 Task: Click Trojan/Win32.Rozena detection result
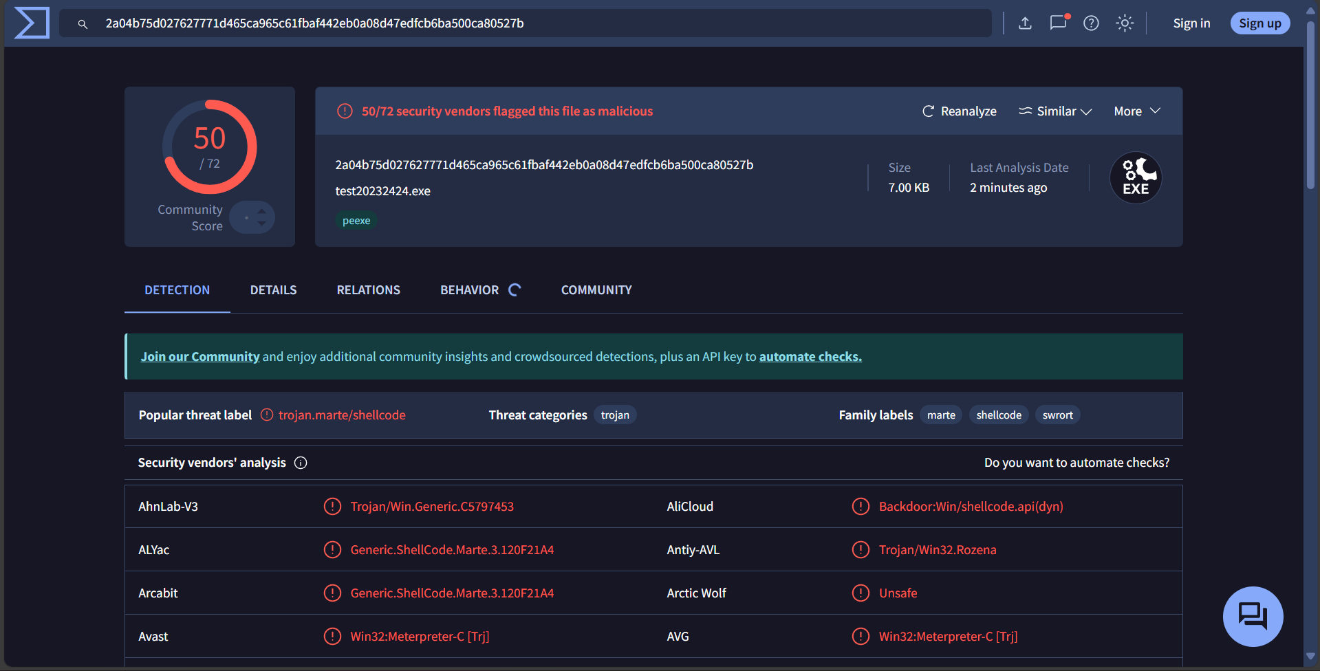(938, 550)
